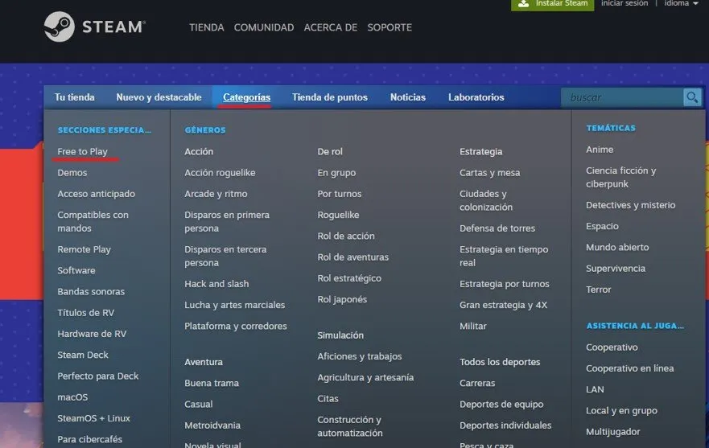Open Ciencia ficción y ciberpunk theme

click(x=620, y=177)
